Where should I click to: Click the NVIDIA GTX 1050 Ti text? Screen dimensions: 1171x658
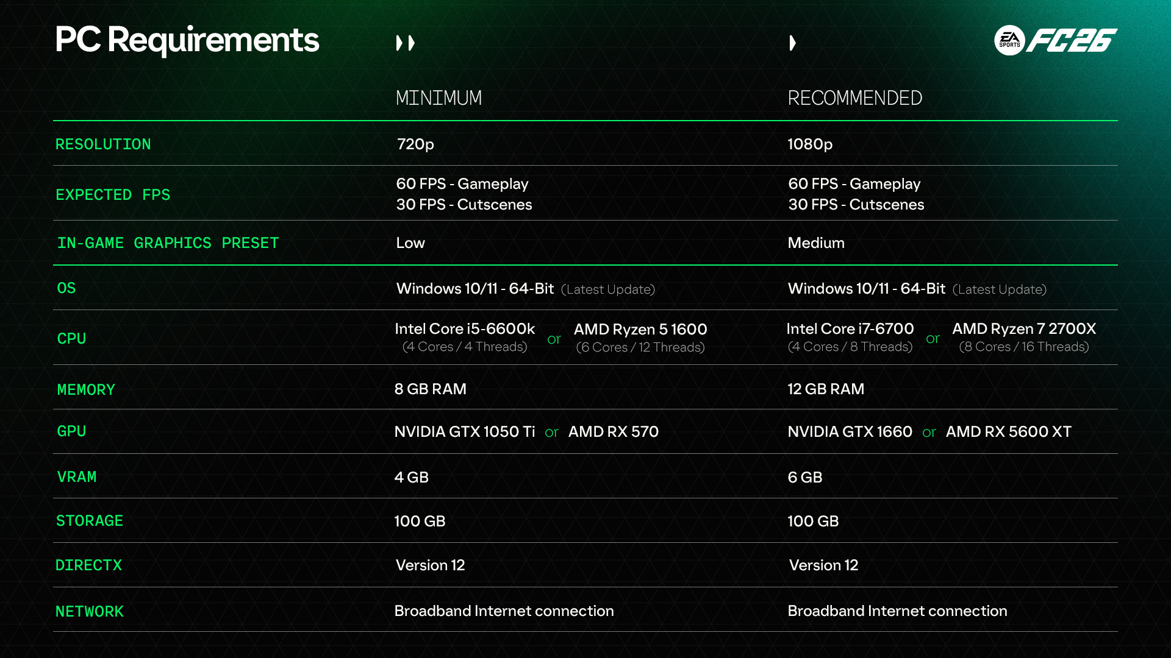tap(465, 432)
